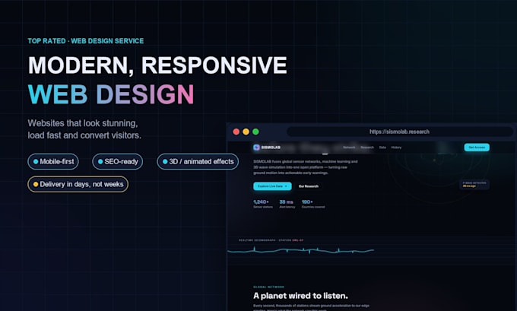This screenshot has width=517, height=311.
Task: Click the SISMOLAB brand name text
Action: (271, 148)
